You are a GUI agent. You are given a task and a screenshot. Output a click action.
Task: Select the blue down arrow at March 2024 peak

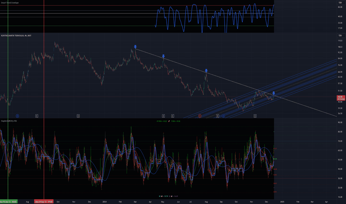click(135, 47)
